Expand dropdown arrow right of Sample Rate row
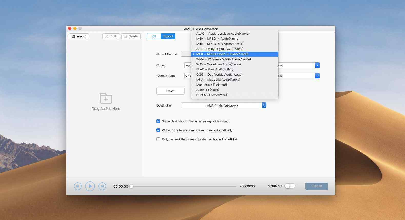Image resolution: width=405 pixels, height=220 pixels. click(x=317, y=76)
